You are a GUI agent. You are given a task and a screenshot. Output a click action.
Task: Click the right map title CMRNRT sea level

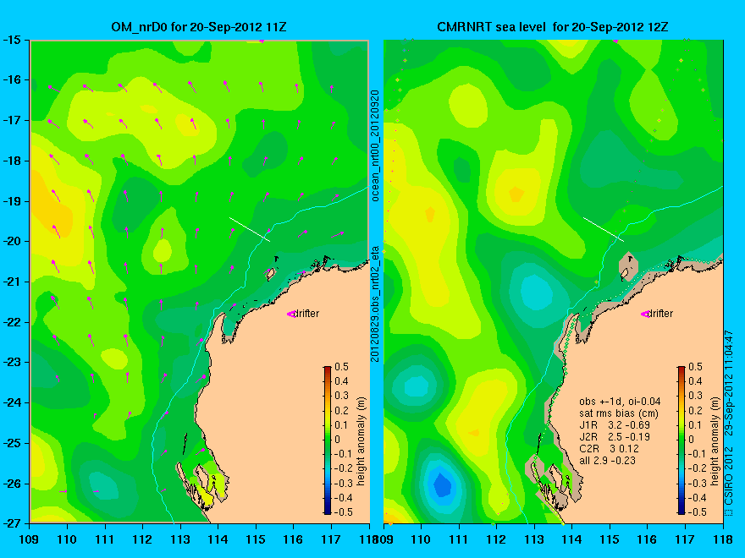click(491, 26)
